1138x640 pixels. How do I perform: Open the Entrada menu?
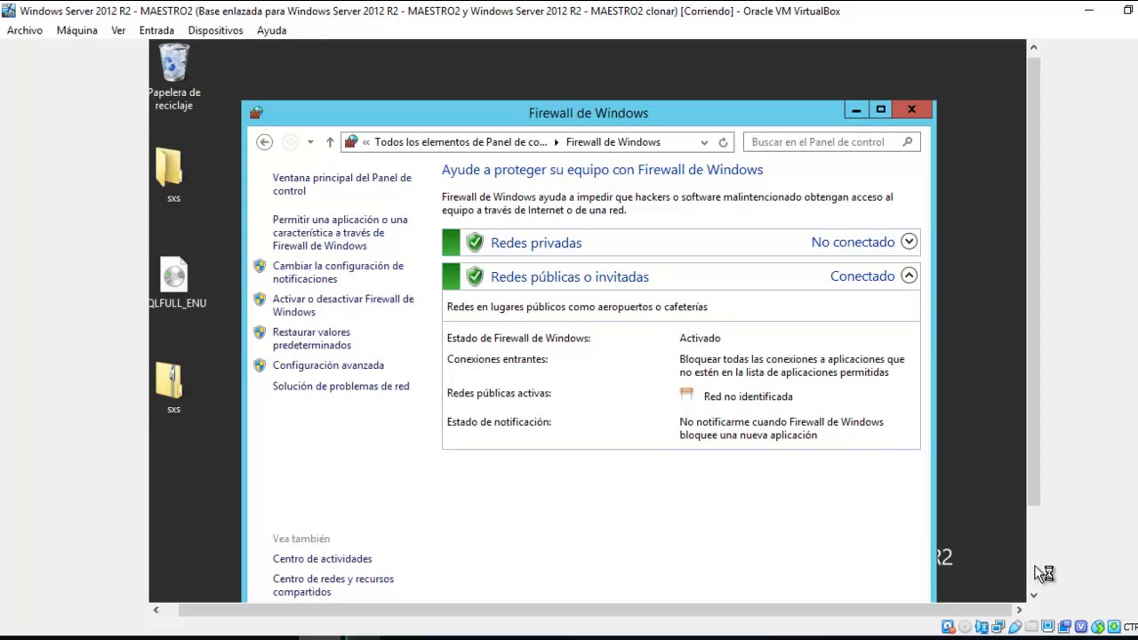tap(156, 30)
